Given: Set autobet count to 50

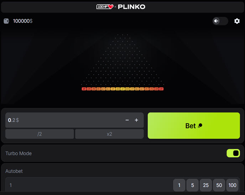Looking at the screenshot, I should [219, 185].
